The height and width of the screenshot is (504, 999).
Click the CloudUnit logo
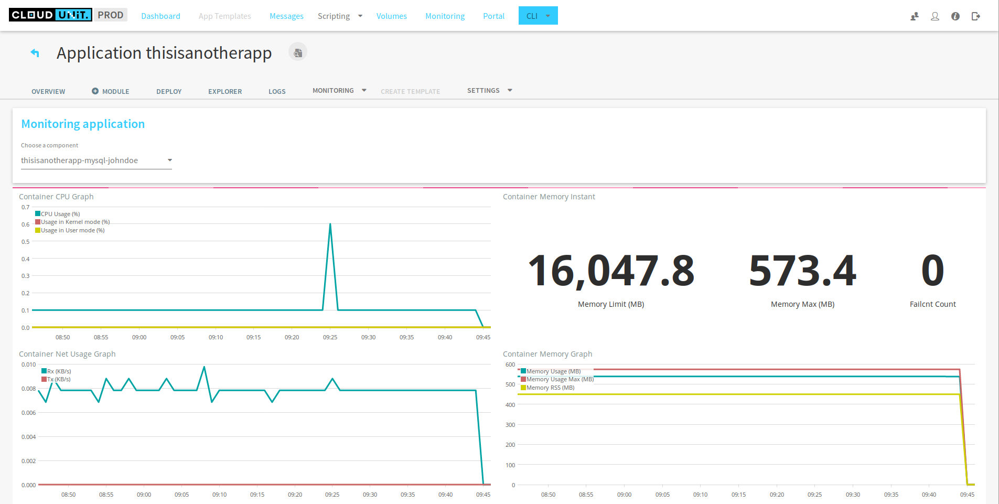click(50, 15)
